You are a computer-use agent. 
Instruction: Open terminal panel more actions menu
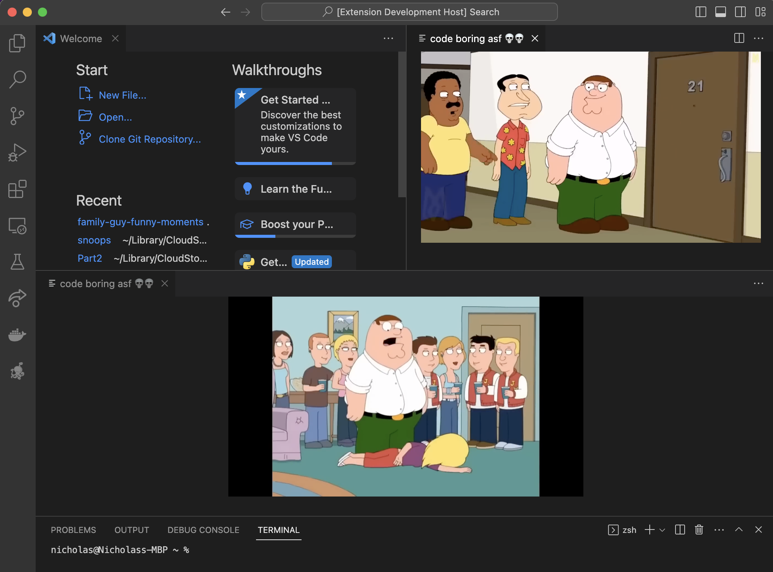coord(718,530)
